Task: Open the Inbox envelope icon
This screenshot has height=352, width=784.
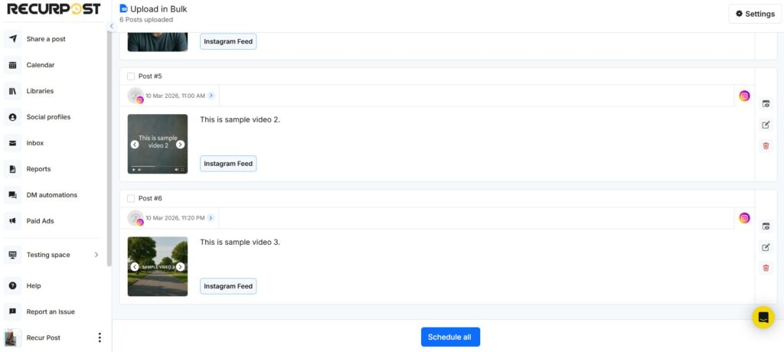Action: coord(12,143)
